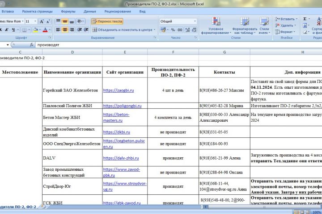Decrease decimal places

pyautogui.click(x=194, y=30)
